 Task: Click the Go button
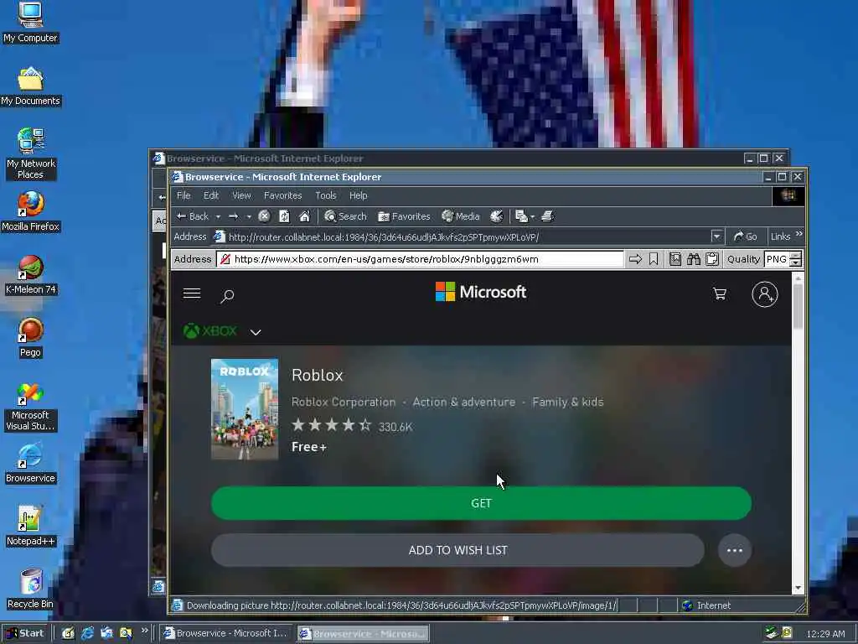pyautogui.click(x=745, y=236)
